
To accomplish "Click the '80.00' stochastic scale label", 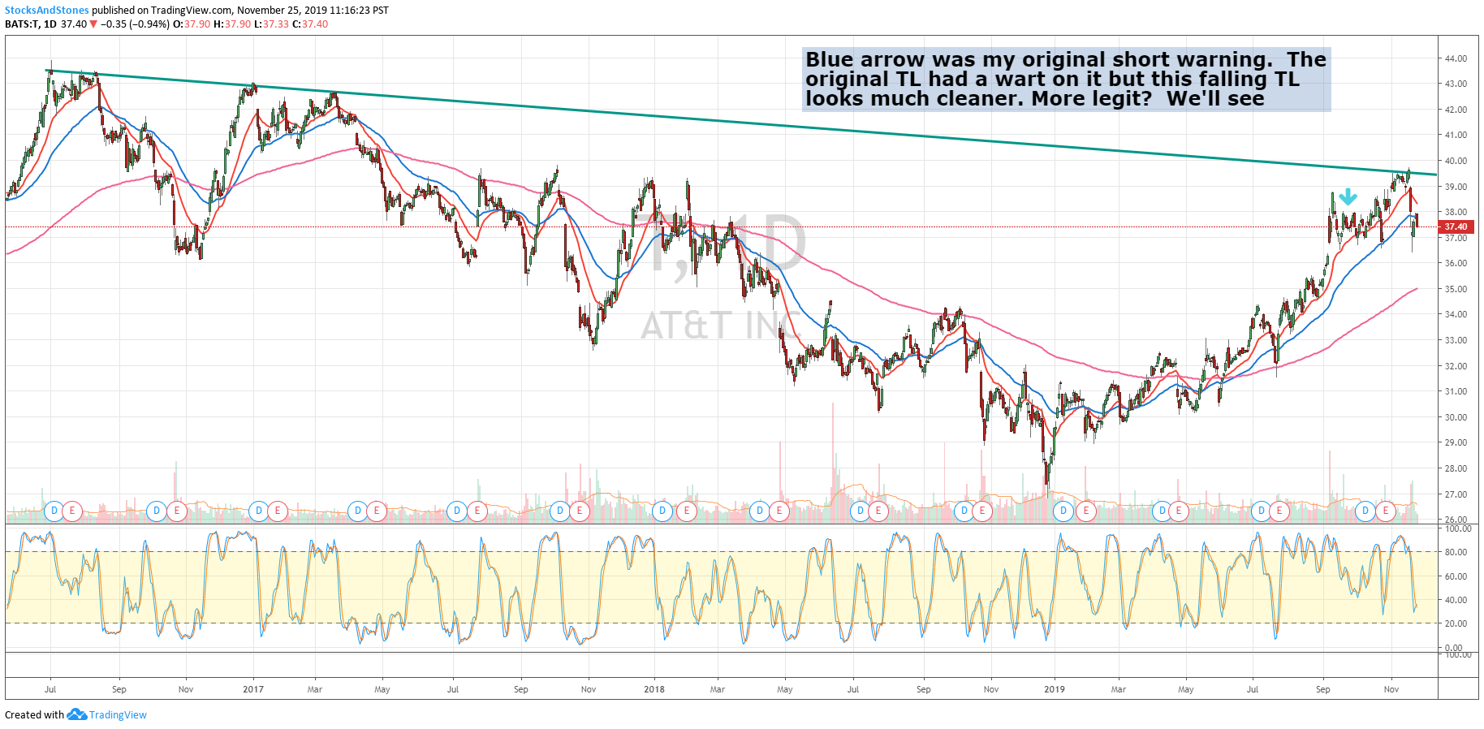I will pyautogui.click(x=1456, y=552).
